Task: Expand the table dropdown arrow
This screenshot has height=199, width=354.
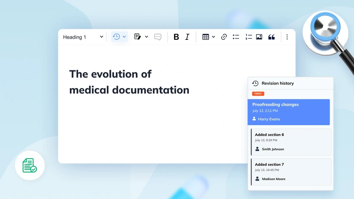Action: [213, 37]
